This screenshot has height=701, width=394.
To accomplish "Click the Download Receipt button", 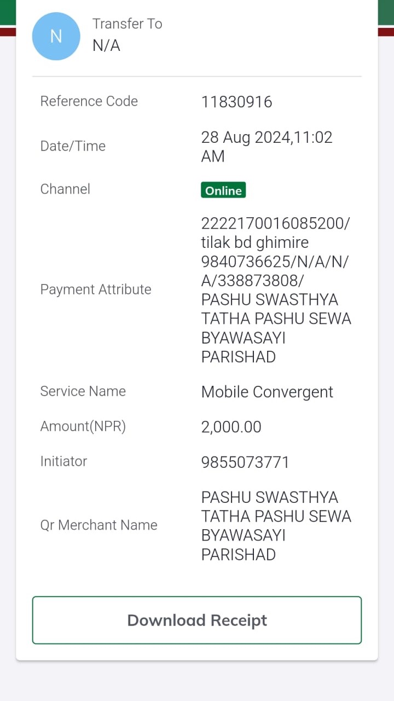I will [197, 620].
